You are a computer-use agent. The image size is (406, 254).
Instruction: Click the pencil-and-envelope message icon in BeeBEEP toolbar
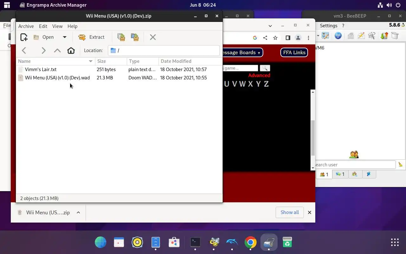click(361, 36)
